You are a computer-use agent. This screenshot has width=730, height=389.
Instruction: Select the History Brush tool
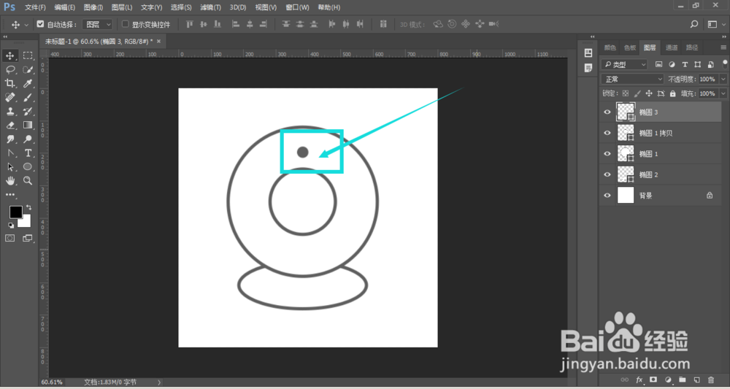click(x=28, y=111)
